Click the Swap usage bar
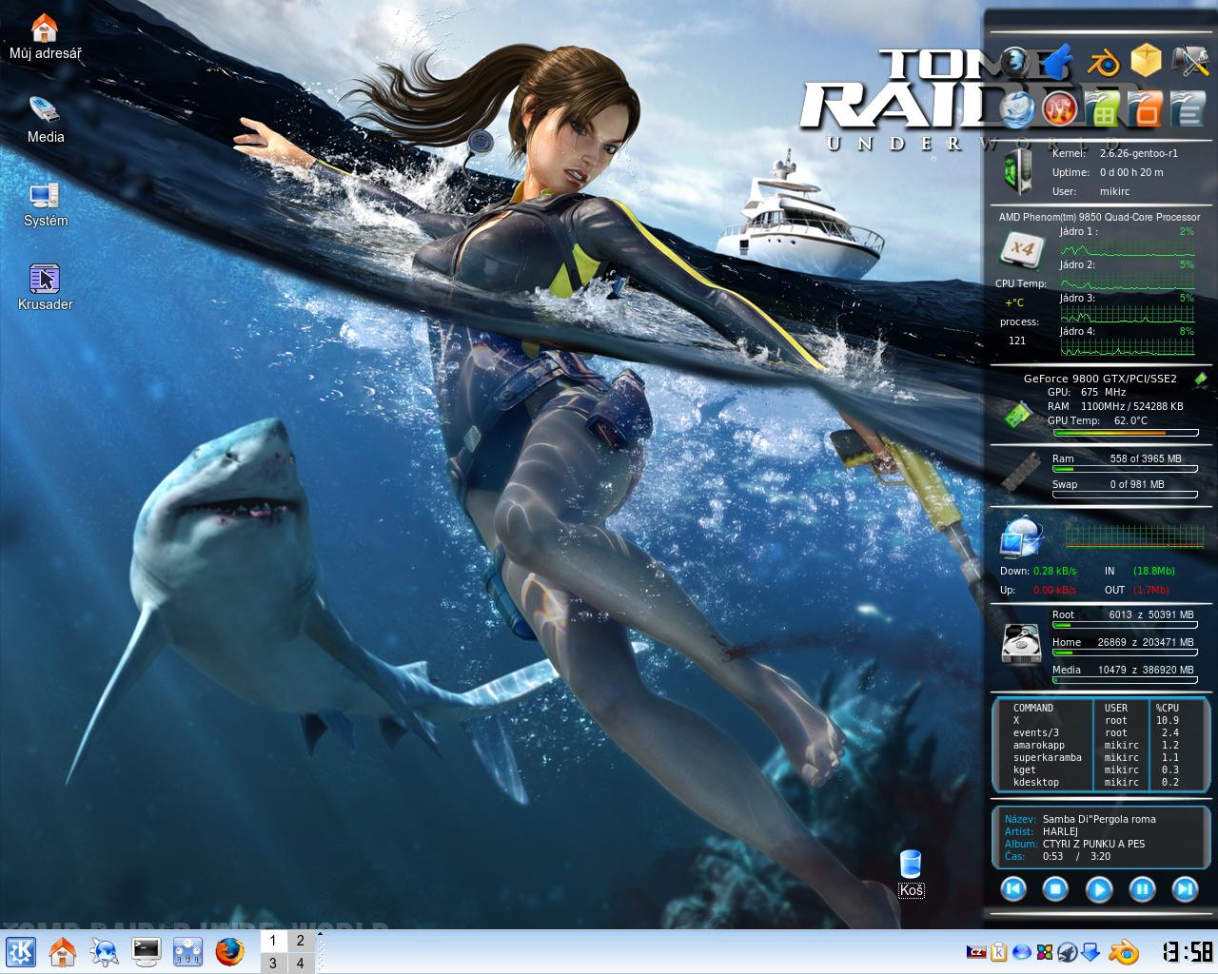 (1125, 496)
